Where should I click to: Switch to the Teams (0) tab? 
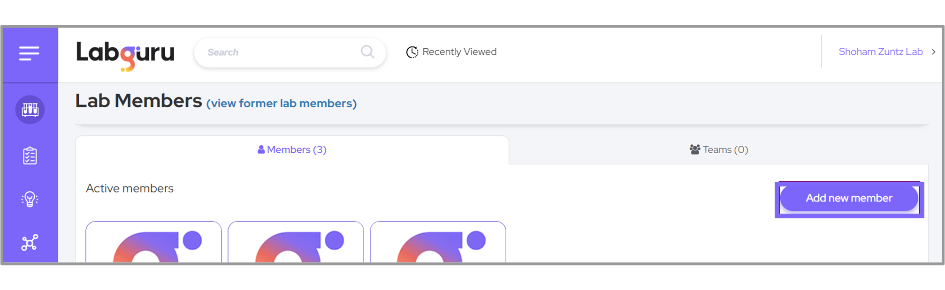tap(719, 150)
